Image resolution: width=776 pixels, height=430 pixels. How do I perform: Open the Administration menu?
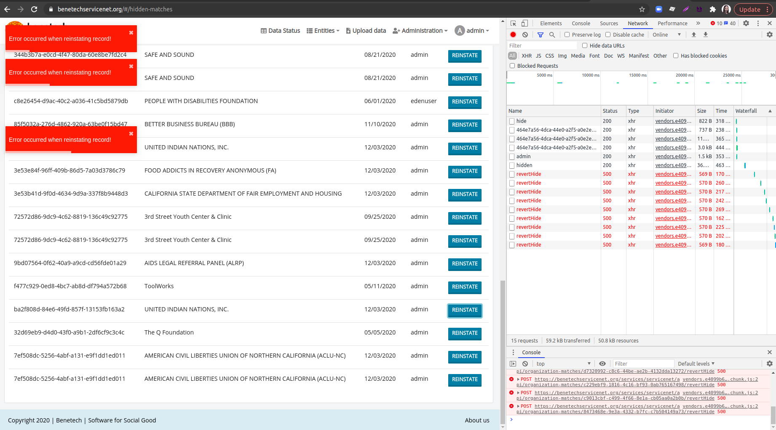420,30
